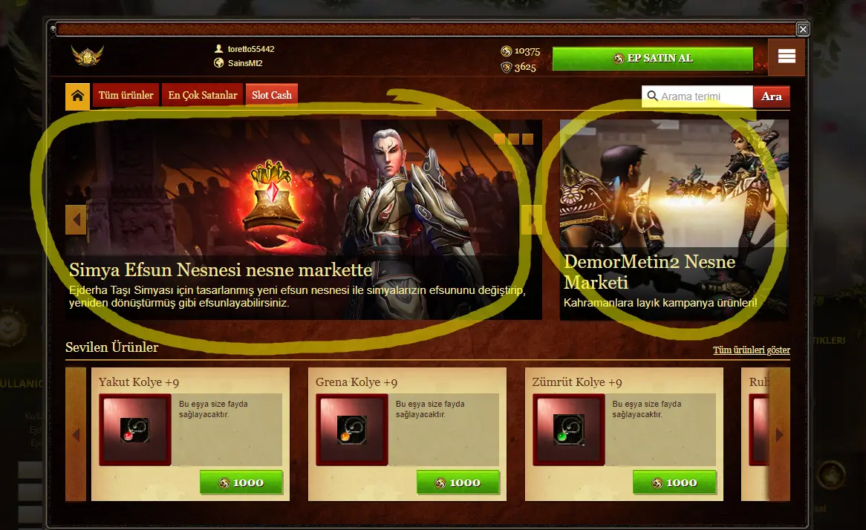The width and height of the screenshot is (866, 530).
Task: Show previous banner slide
Action: point(76,220)
